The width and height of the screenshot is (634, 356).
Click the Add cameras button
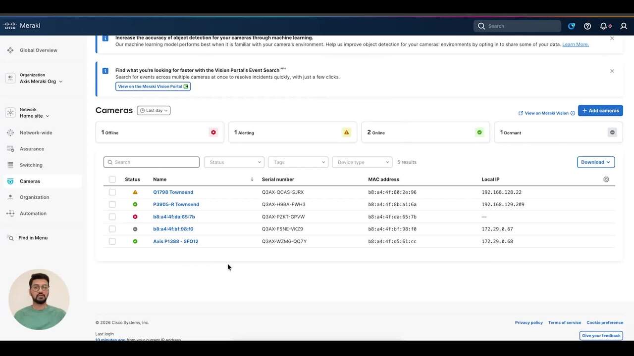click(600, 111)
